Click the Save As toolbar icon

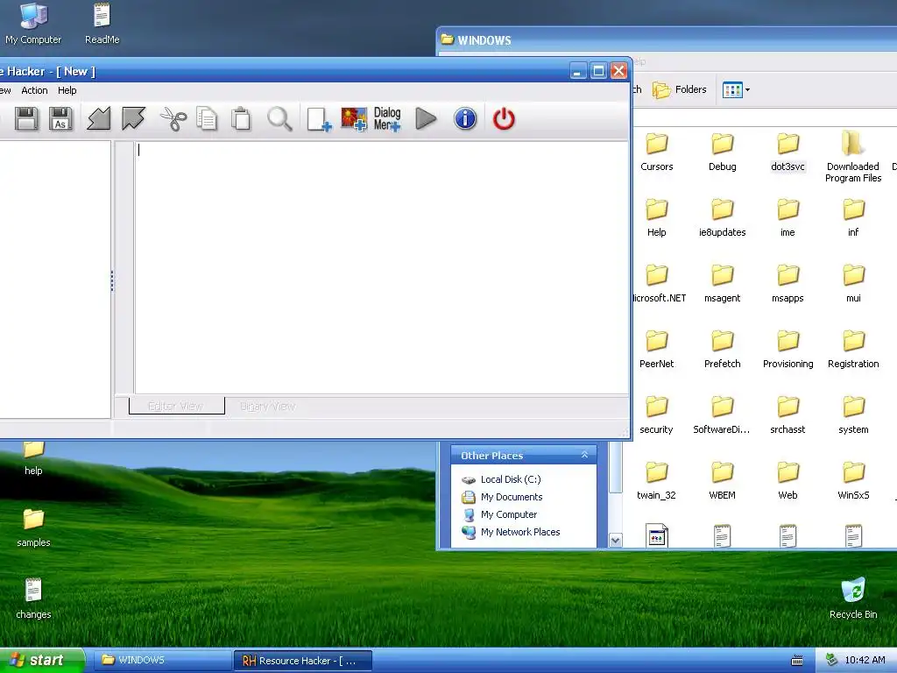pyautogui.click(x=60, y=119)
